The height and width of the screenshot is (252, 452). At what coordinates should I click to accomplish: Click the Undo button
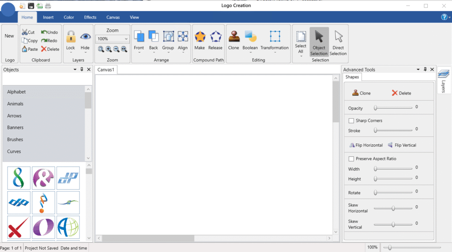pos(49,32)
